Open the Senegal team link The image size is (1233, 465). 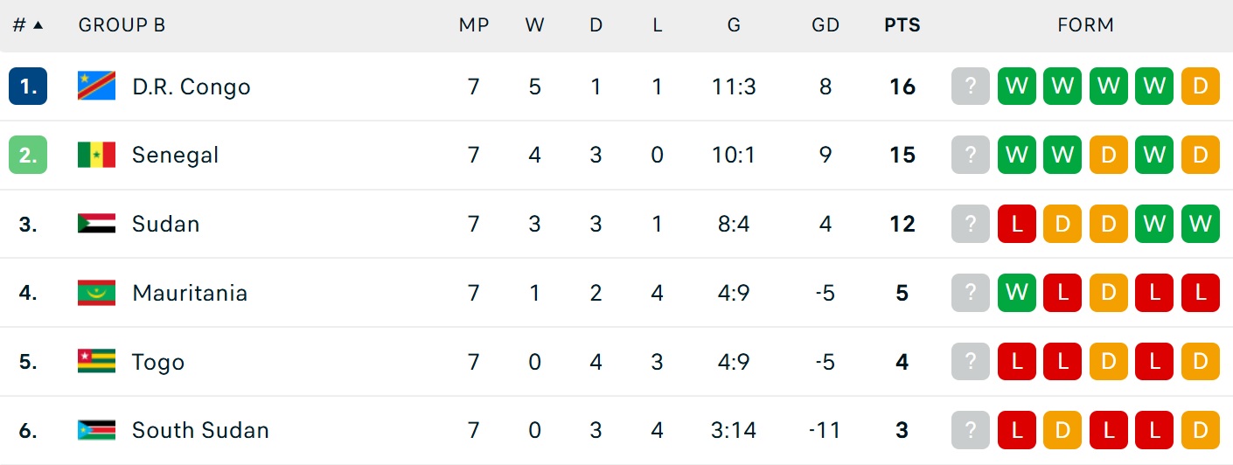175,156
